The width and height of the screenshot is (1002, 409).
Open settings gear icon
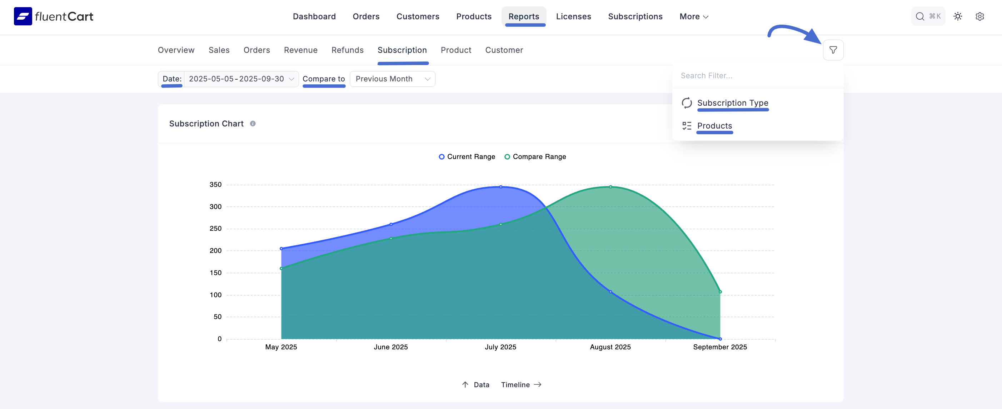click(x=979, y=16)
